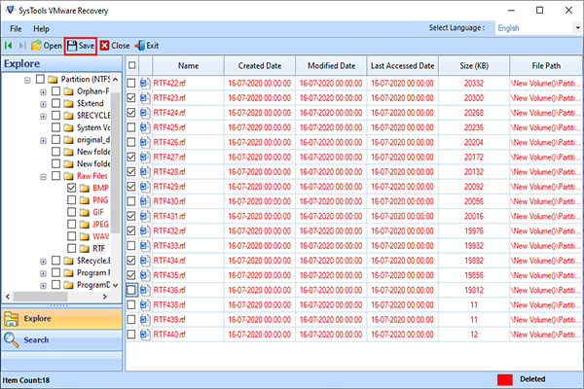
Task: Click the Exit toolbar icon
Action: [x=139, y=46]
